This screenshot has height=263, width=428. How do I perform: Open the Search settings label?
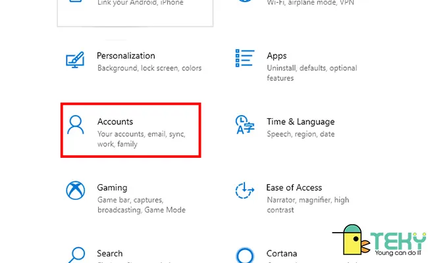tap(110, 253)
